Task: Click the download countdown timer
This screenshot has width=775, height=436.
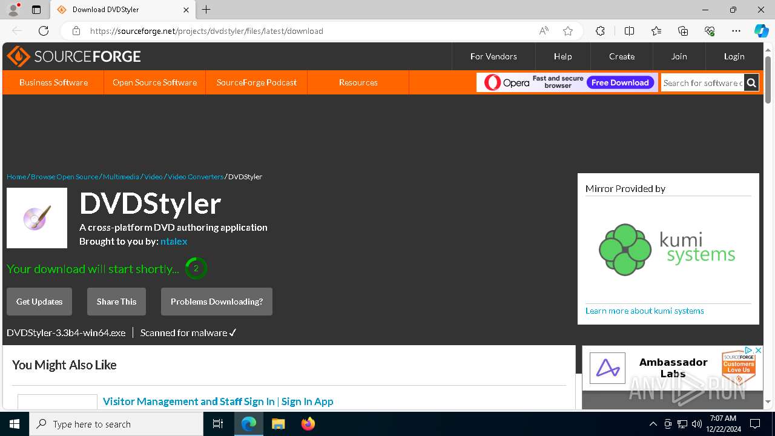Action: point(196,268)
